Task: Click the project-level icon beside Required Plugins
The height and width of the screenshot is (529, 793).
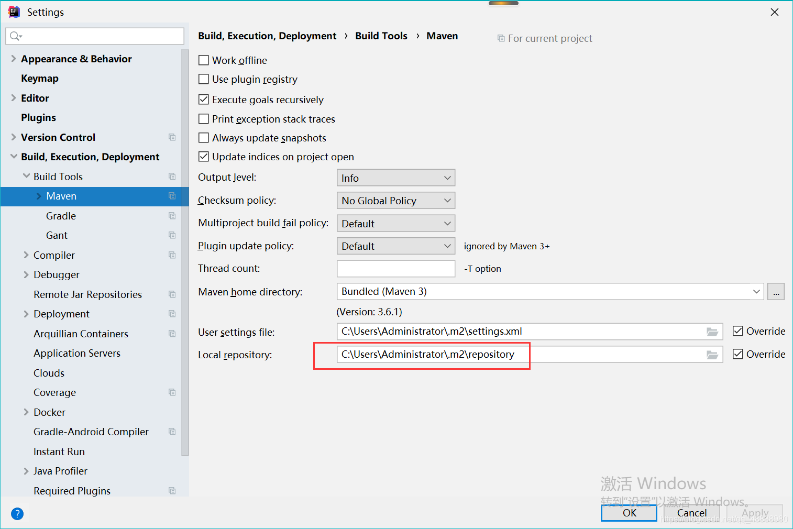Action: [172, 491]
